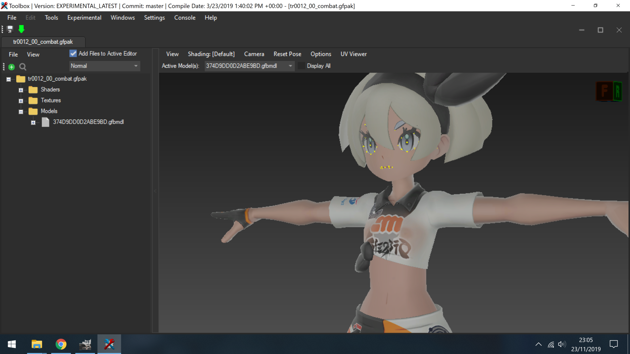This screenshot has width=630, height=354.
Task: Open the Tools menu
Action: (x=52, y=18)
